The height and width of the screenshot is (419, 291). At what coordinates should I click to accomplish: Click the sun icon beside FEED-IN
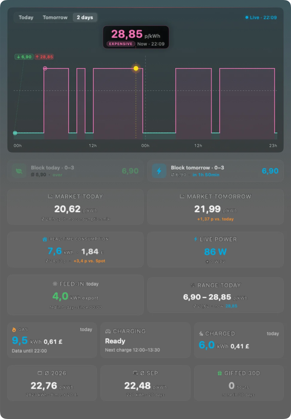click(55, 284)
